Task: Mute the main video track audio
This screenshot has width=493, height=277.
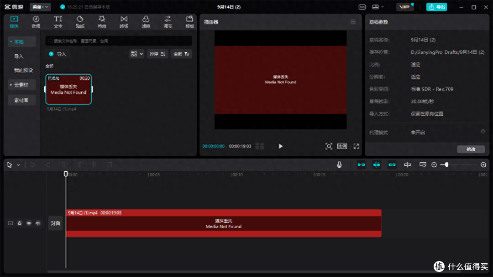Action: pyautogui.click(x=38, y=223)
